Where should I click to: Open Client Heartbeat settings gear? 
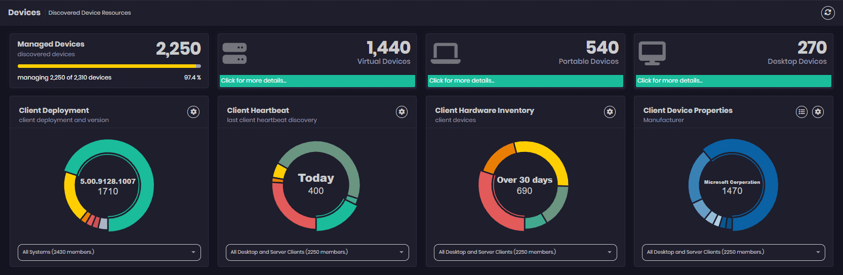pos(402,112)
